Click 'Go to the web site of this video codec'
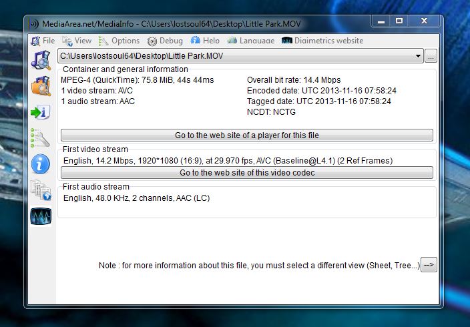The image size is (470, 327). [247, 173]
